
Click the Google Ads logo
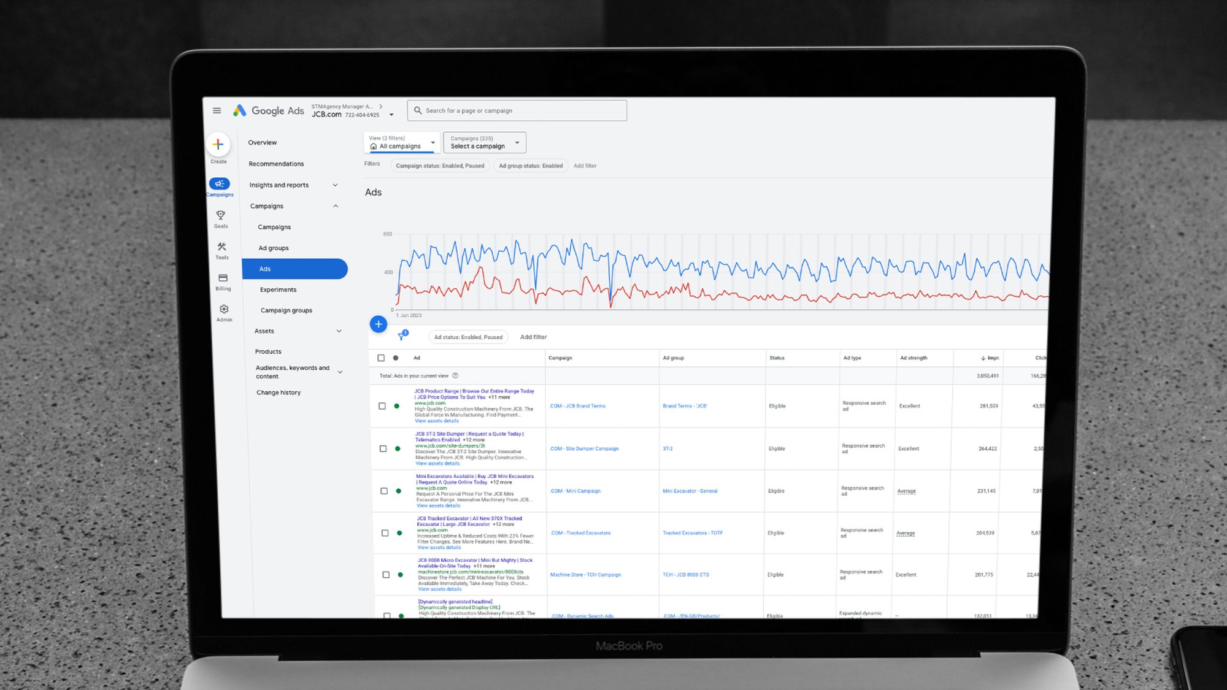(x=268, y=110)
